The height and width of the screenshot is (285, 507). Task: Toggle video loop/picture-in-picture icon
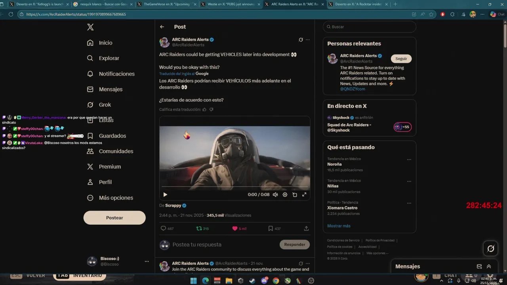(295, 195)
